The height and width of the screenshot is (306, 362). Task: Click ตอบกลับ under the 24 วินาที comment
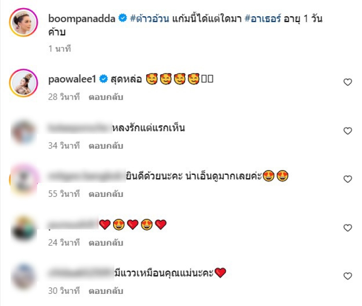tap(106, 243)
